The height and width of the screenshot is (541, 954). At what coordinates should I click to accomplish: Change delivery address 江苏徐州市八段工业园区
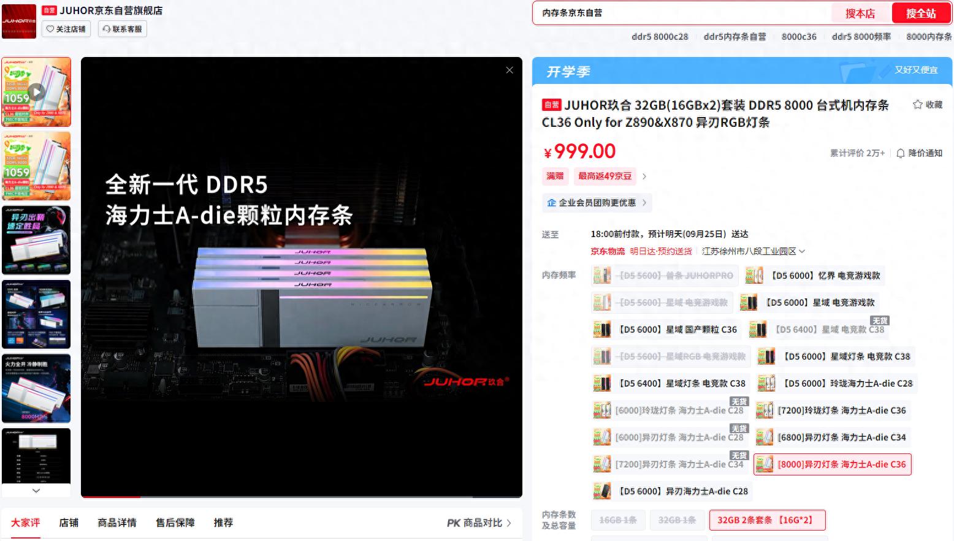(753, 251)
